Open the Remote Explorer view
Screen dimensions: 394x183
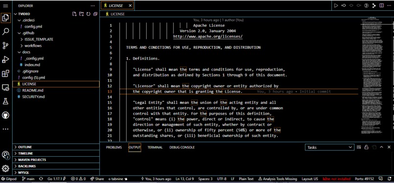[x=5, y=87]
